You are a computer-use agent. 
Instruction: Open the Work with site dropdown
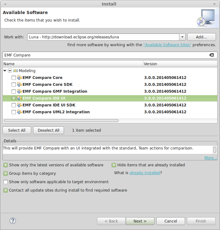tap(183, 37)
